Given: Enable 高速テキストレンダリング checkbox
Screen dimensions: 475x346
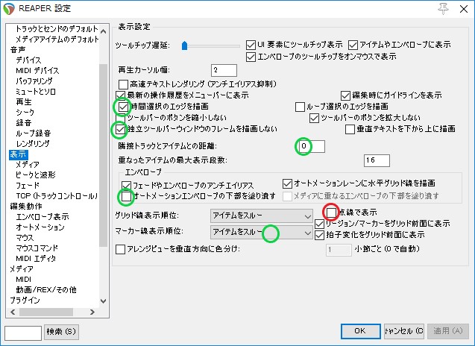Looking at the screenshot, I should [x=123, y=84].
